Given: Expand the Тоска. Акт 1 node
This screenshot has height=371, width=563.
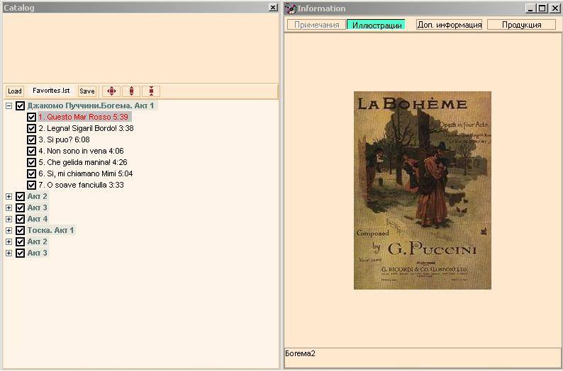Looking at the screenshot, I should [x=9, y=231].
